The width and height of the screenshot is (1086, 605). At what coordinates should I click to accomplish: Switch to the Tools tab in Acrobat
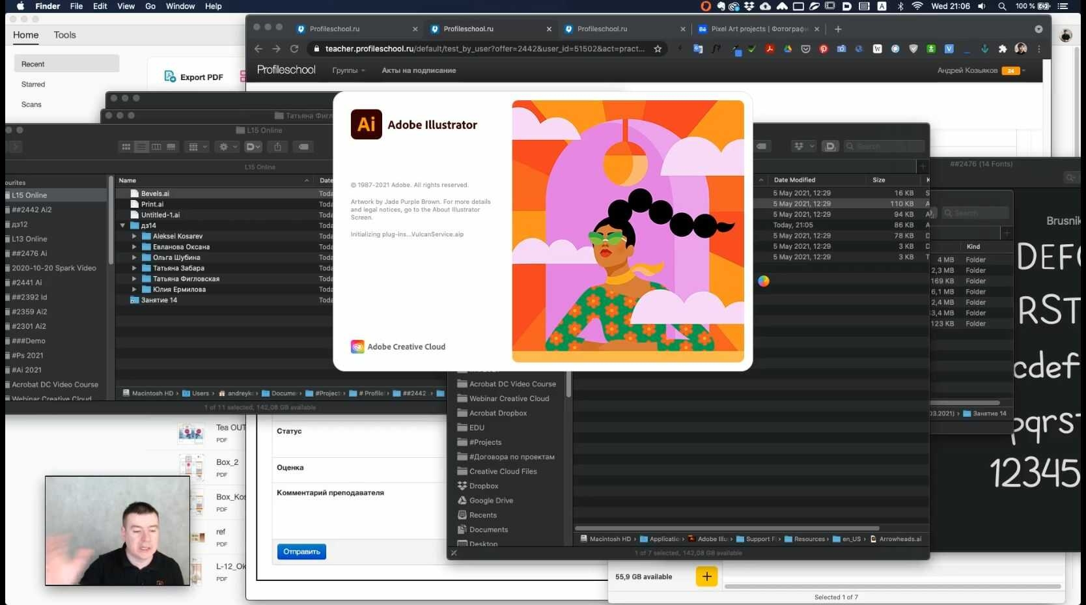(x=64, y=35)
